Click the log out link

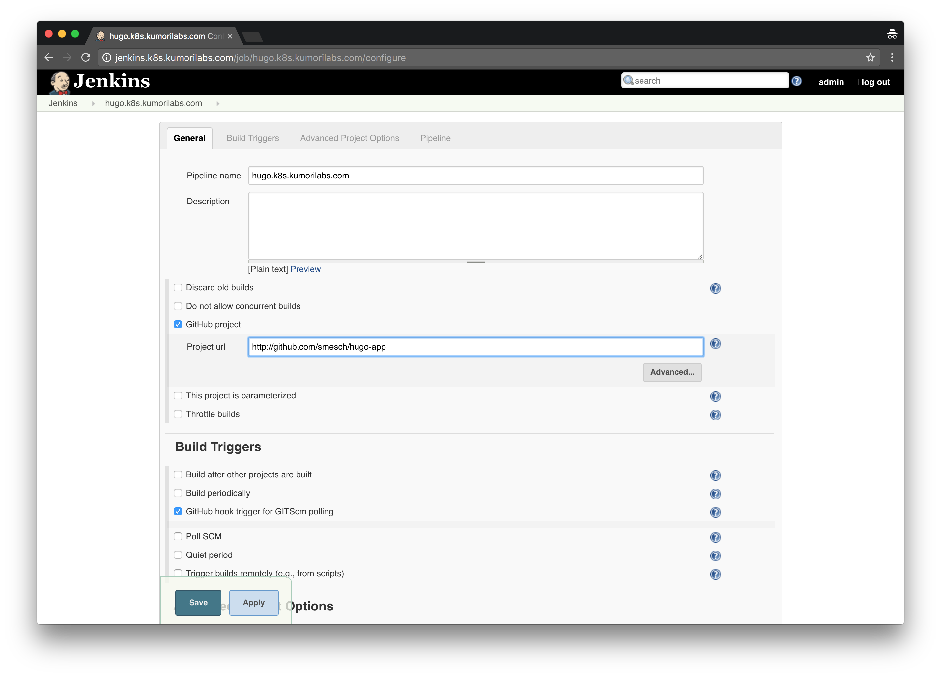pyautogui.click(x=875, y=82)
